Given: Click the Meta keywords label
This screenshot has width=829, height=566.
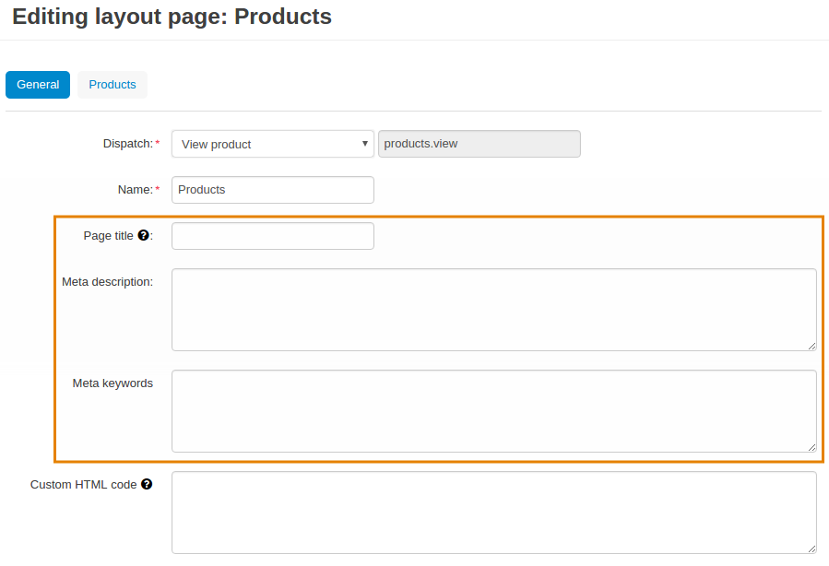Looking at the screenshot, I should (x=113, y=383).
